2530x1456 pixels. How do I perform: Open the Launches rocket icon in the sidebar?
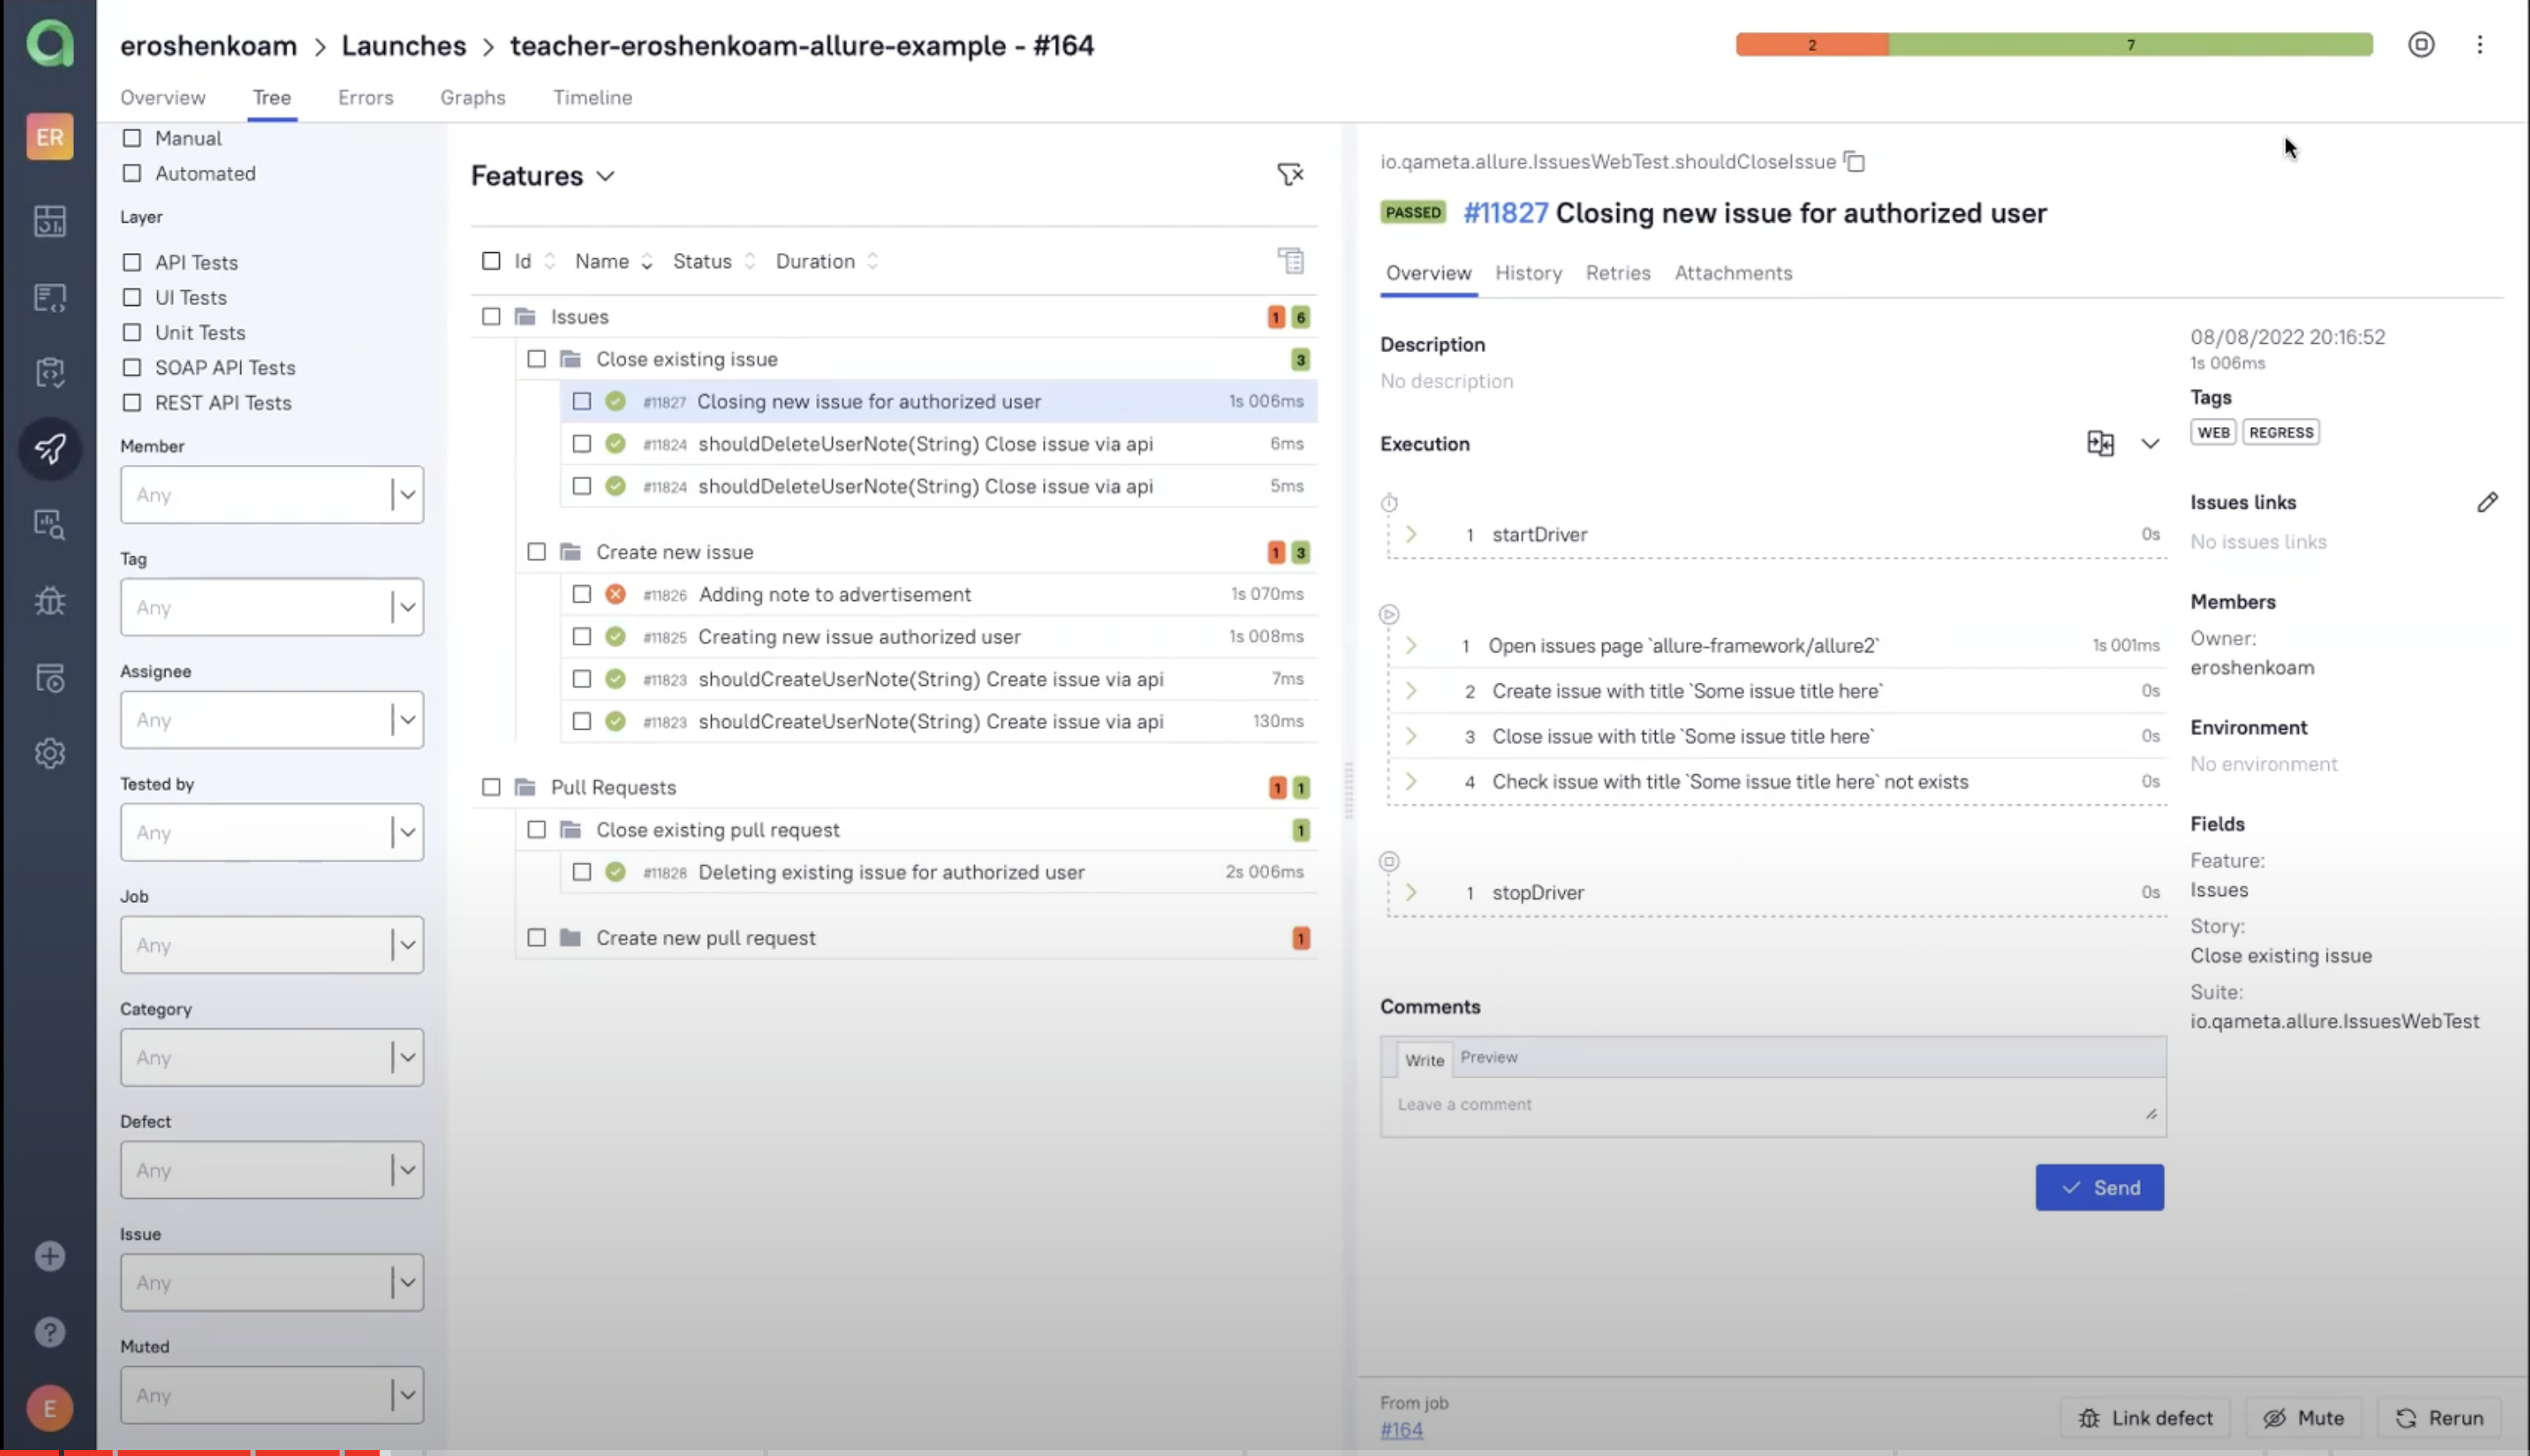[50, 448]
